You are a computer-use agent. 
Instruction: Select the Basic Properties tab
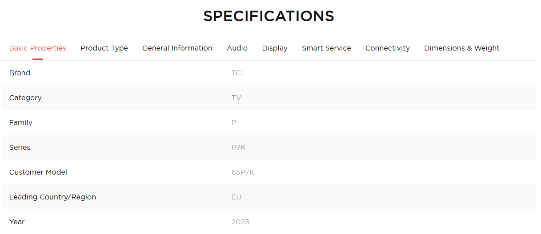click(38, 48)
